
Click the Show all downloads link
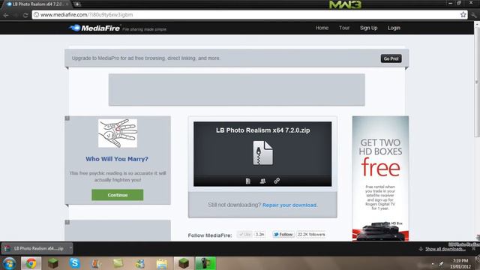tap(445, 249)
